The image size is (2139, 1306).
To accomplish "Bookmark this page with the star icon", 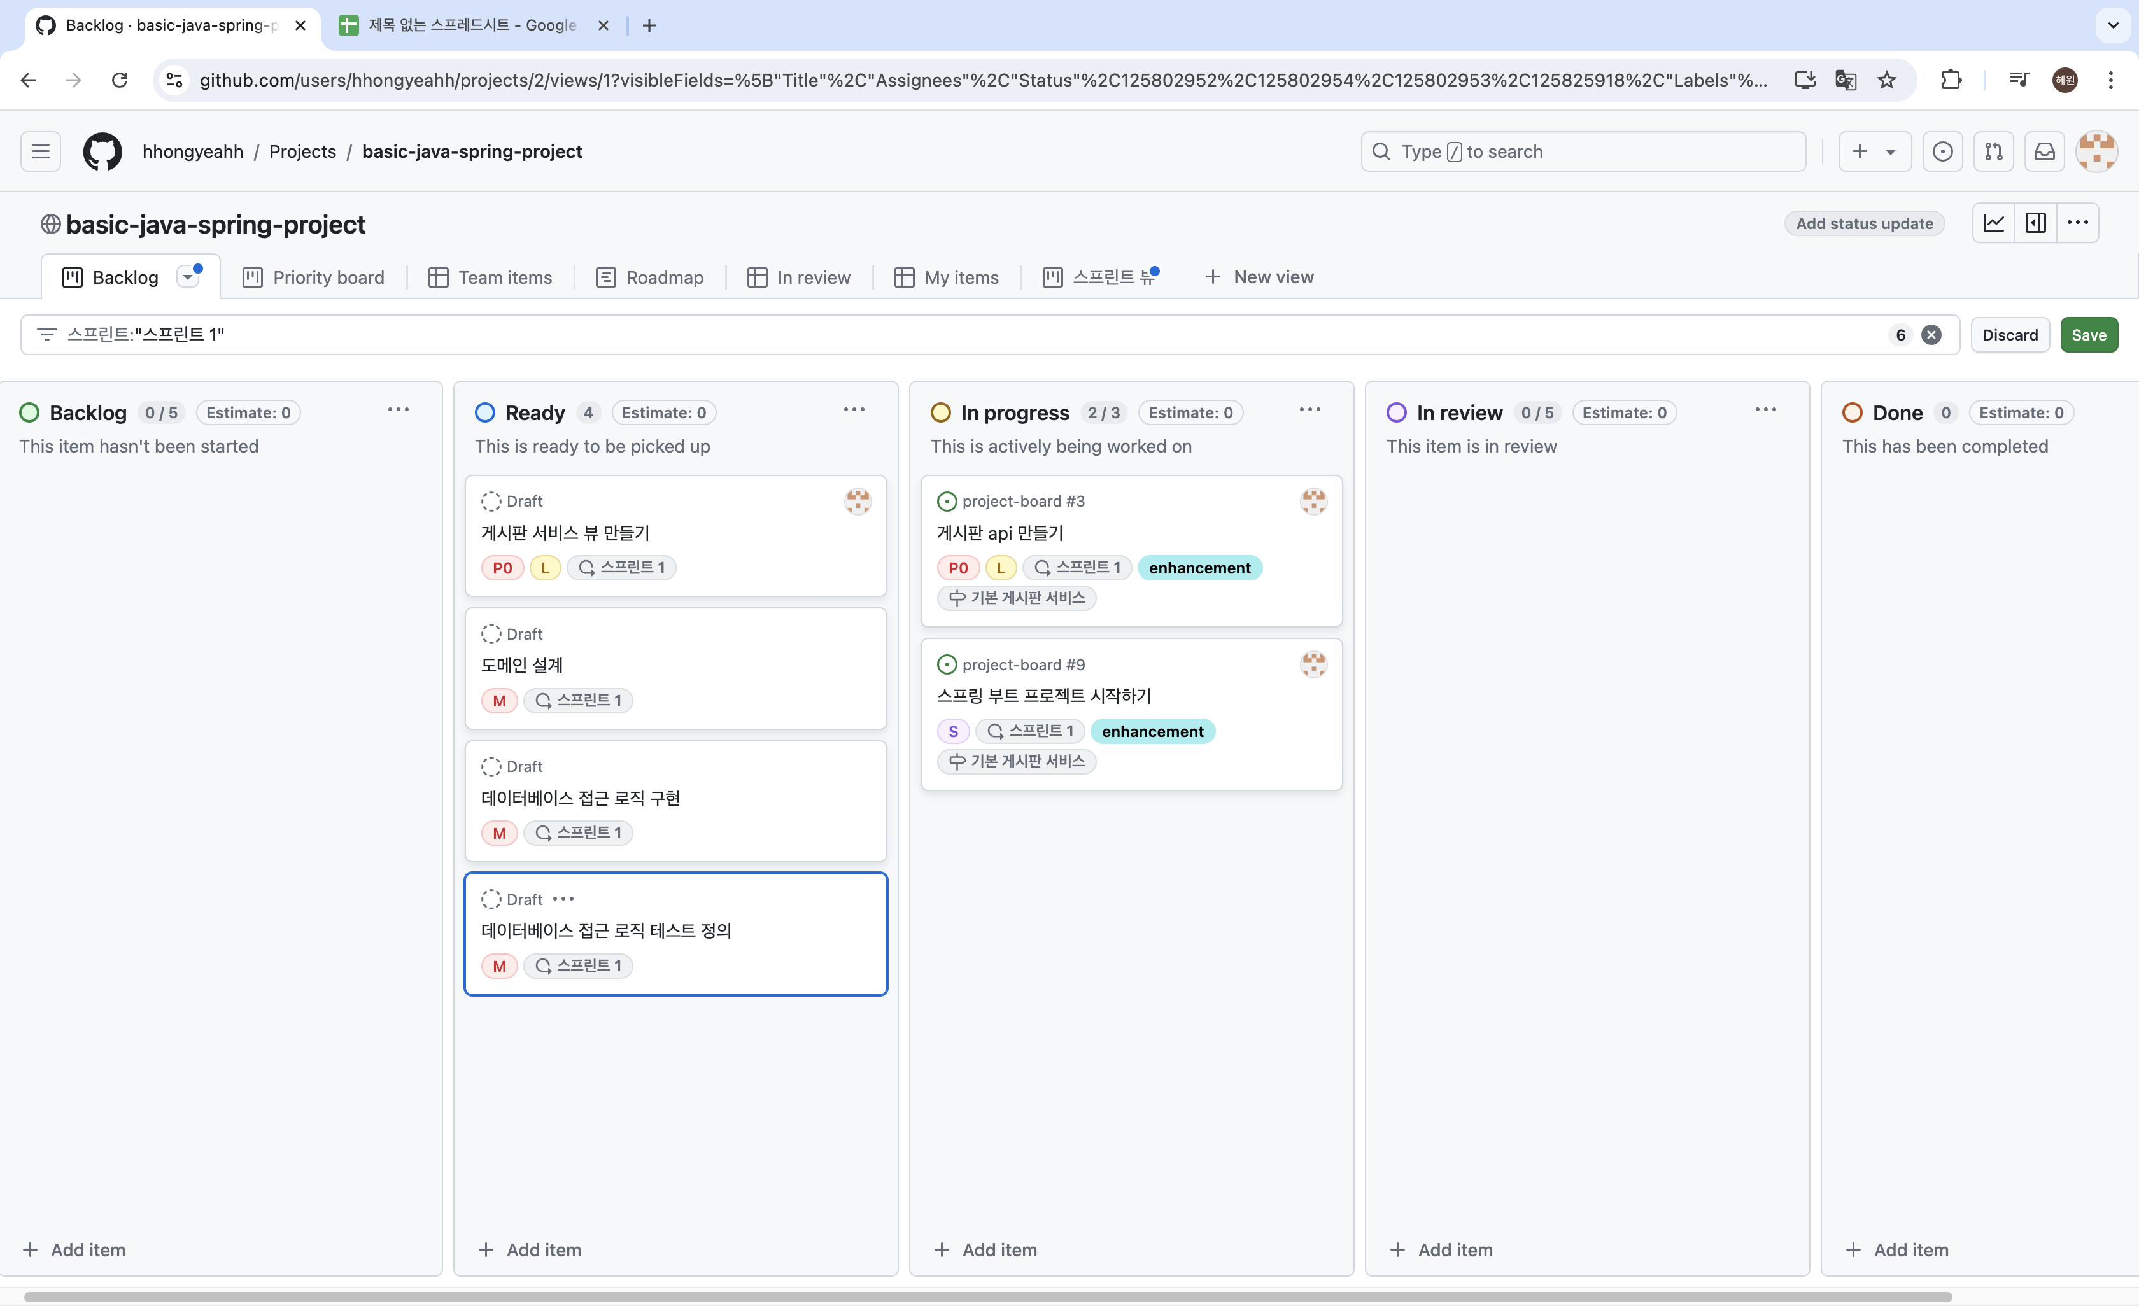I will tap(1886, 80).
